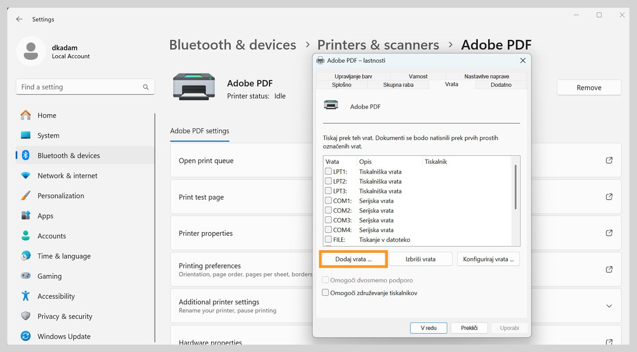Select the Dodatno tab

click(x=501, y=85)
